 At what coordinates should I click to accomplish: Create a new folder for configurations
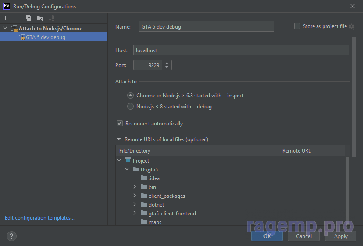[x=40, y=18]
